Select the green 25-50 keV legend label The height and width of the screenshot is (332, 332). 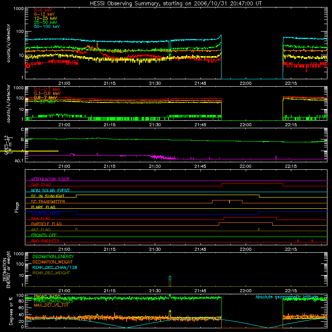pyautogui.click(x=45, y=22)
